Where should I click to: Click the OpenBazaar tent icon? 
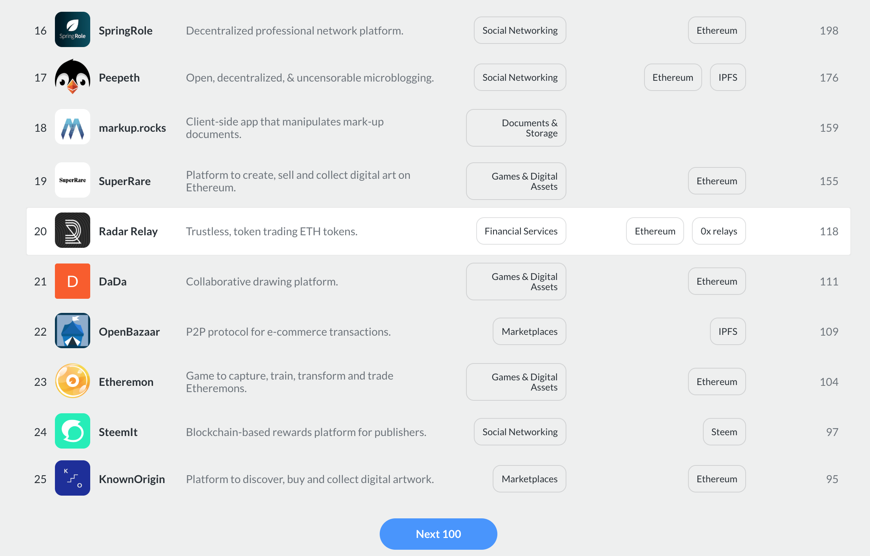[x=73, y=331]
